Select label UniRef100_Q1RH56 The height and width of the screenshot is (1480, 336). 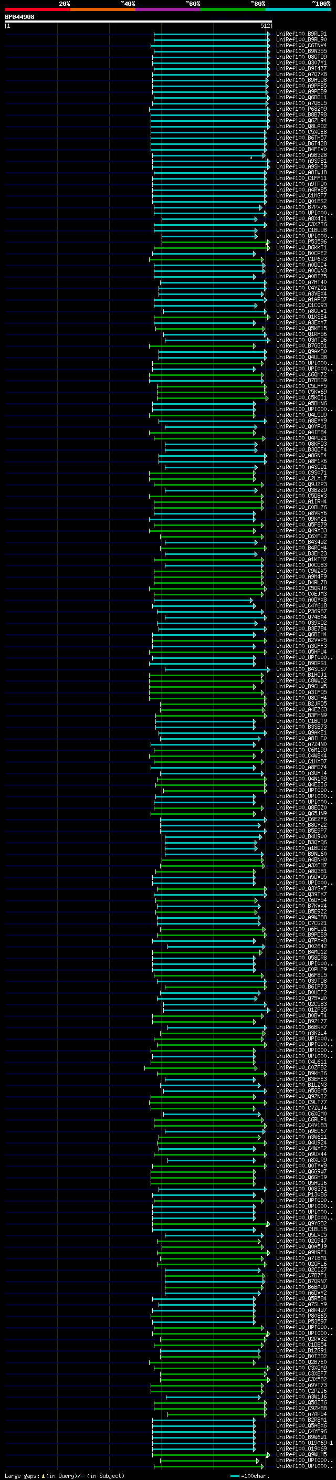(x=301, y=334)
